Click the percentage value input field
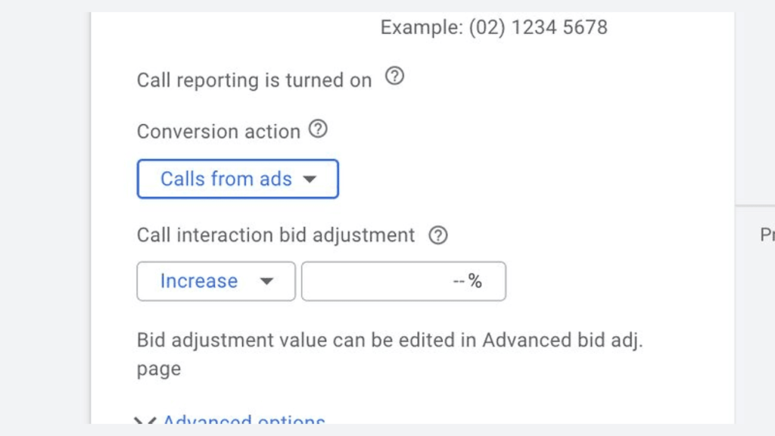The image size is (775, 436). pos(403,281)
